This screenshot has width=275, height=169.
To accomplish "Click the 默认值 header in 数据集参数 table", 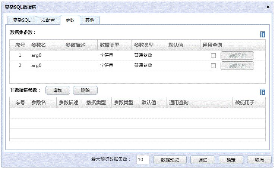I will pyautogui.click(x=183, y=45).
